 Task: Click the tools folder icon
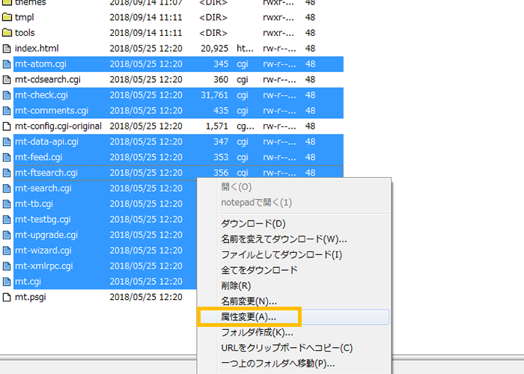tap(7, 33)
